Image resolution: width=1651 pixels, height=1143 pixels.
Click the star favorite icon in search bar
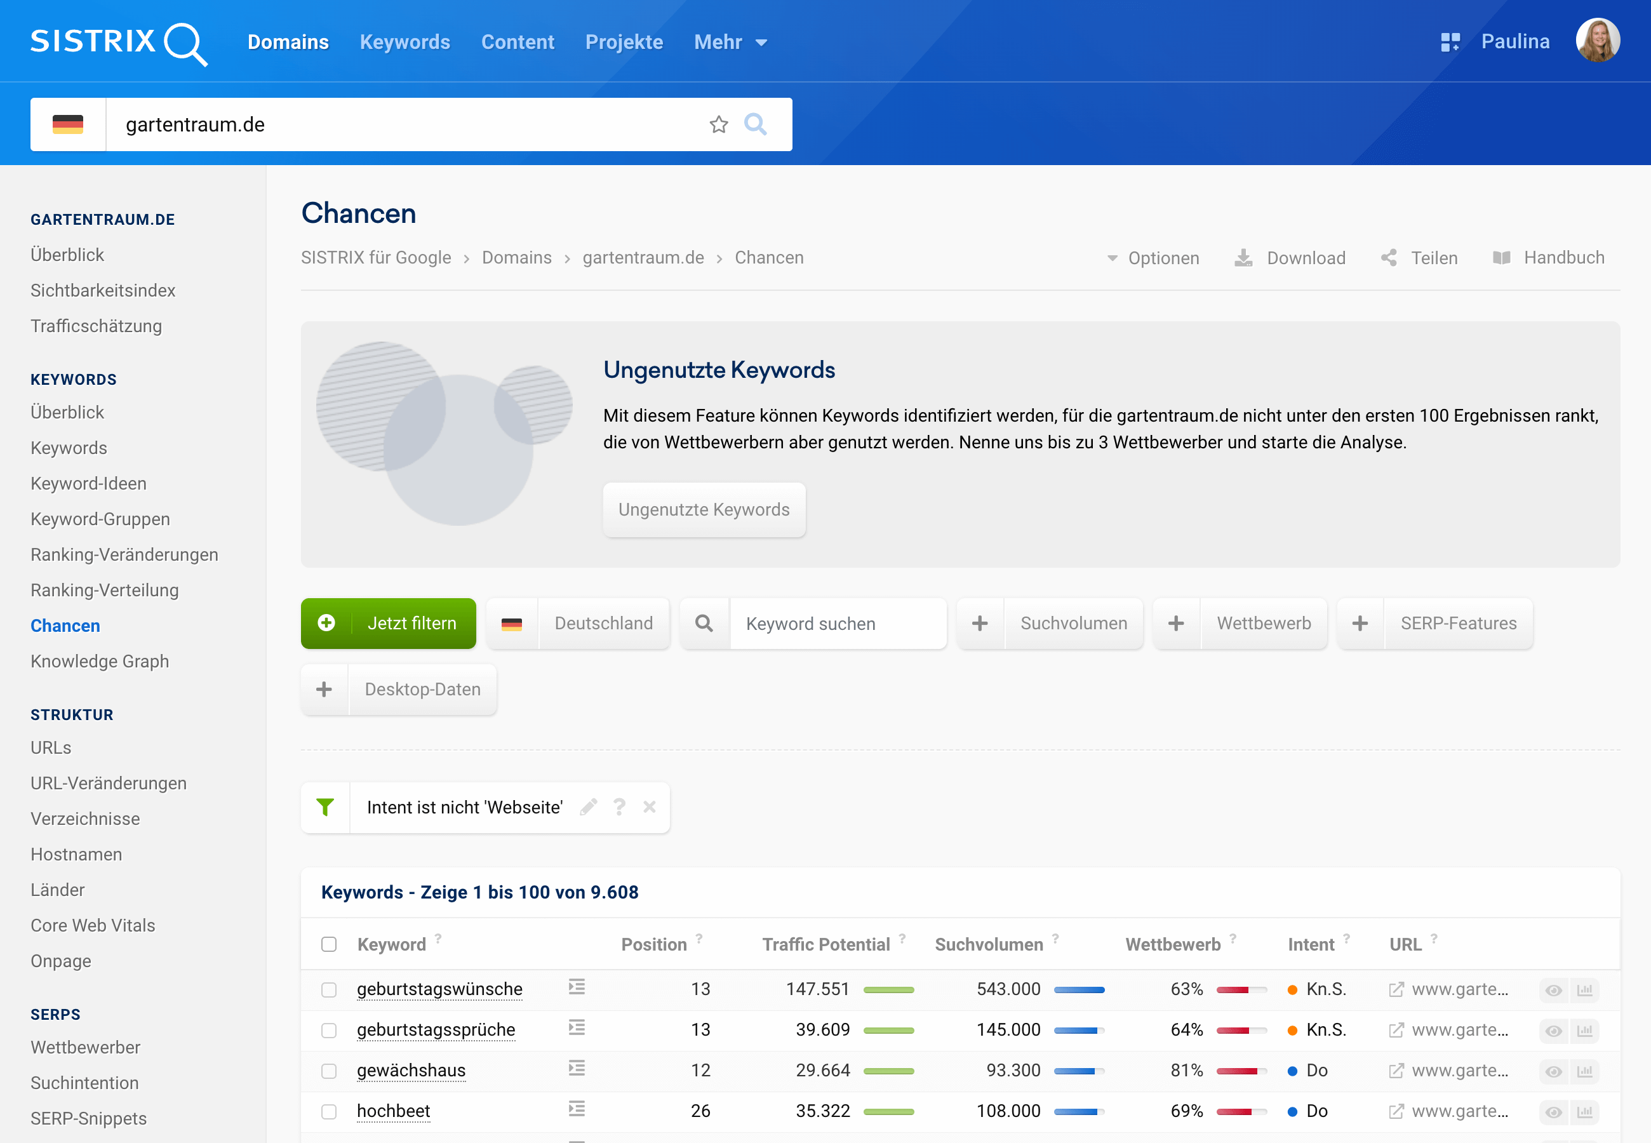[x=718, y=124]
